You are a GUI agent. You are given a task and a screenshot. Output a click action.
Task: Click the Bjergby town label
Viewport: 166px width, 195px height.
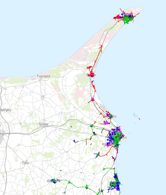click(5, 110)
